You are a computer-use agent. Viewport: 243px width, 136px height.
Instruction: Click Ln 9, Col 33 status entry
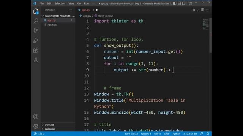(x=131, y=134)
